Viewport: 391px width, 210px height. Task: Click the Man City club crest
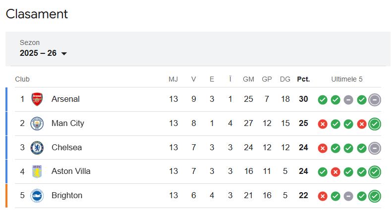(x=37, y=124)
